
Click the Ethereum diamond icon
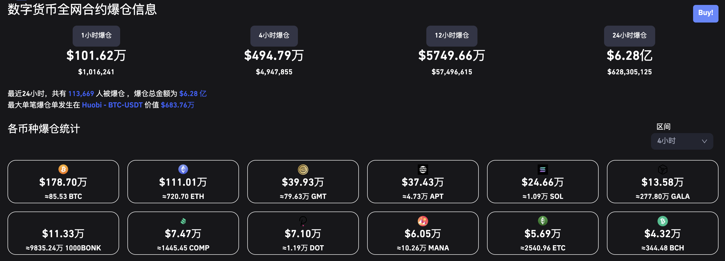tap(183, 169)
